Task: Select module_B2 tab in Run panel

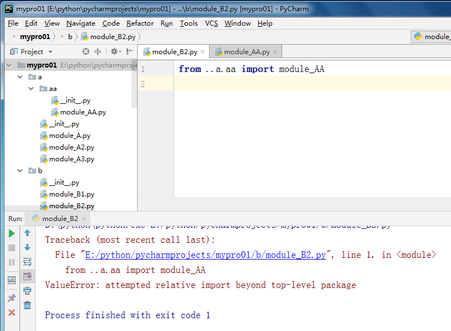Action: tap(58, 219)
